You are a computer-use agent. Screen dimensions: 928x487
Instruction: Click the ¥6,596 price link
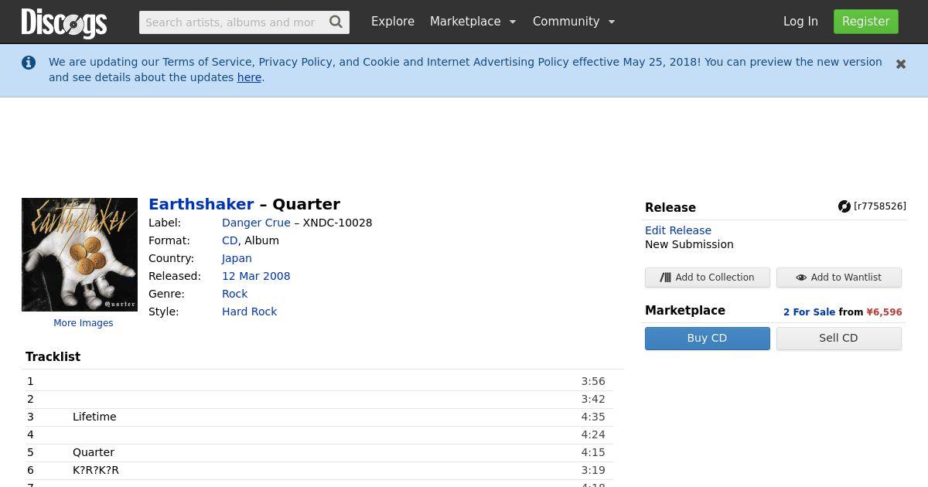pyautogui.click(x=884, y=312)
